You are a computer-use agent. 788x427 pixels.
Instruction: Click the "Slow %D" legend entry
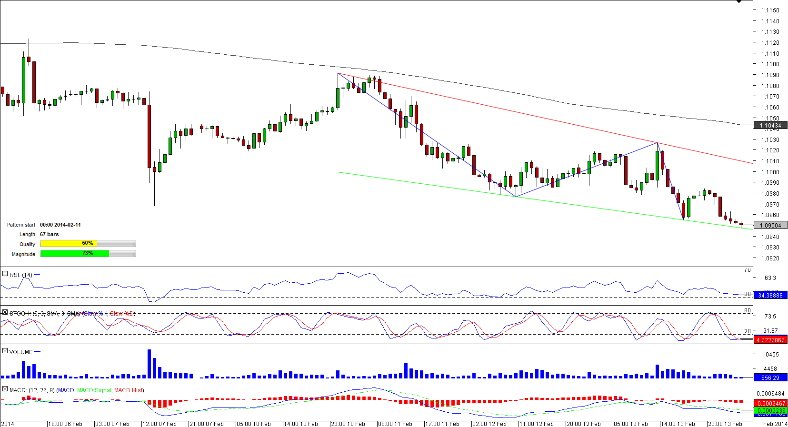[122, 314]
